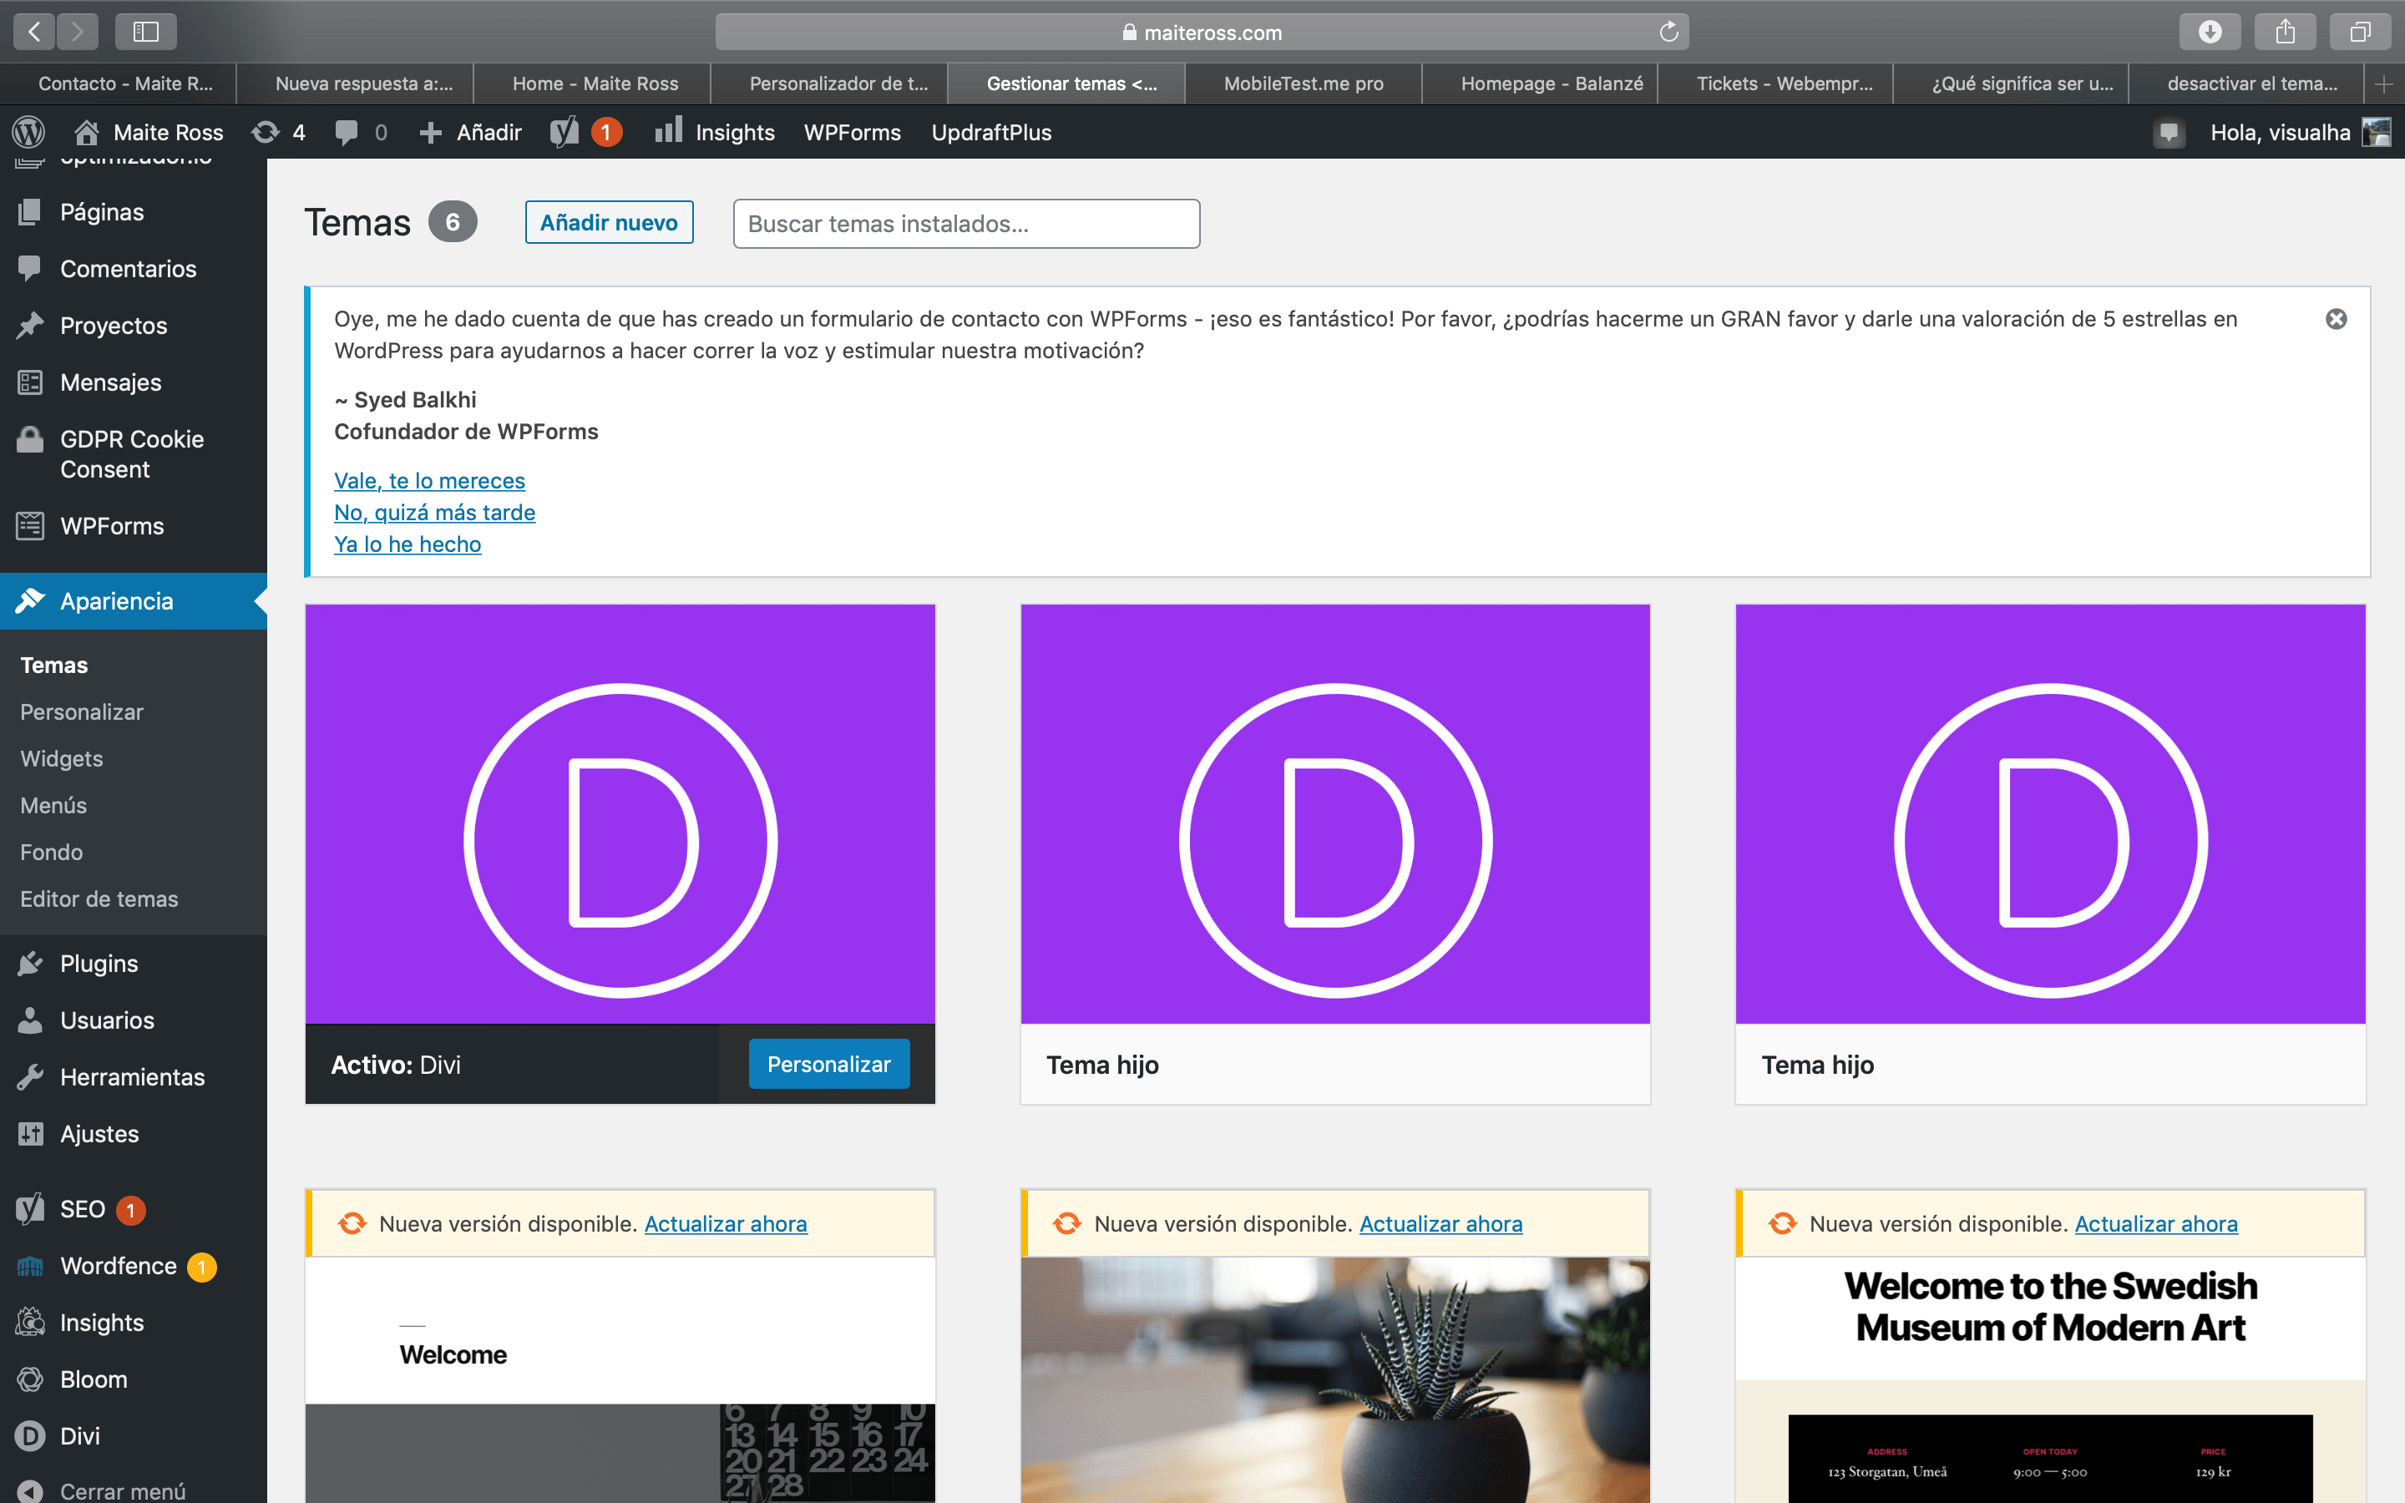The height and width of the screenshot is (1503, 2405).
Task: Toggle the Safari sidebar icon
Action: click(x=146, y=32)
